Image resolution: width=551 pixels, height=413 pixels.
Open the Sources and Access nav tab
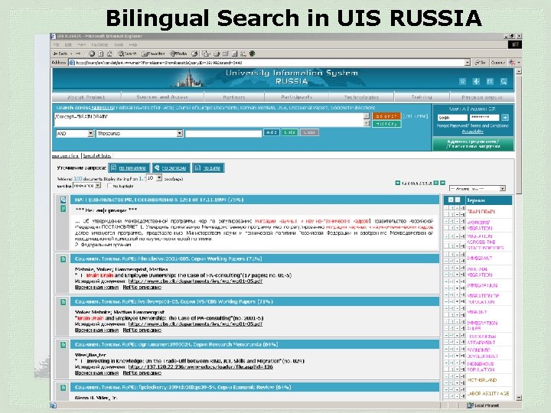pos(162,97)
